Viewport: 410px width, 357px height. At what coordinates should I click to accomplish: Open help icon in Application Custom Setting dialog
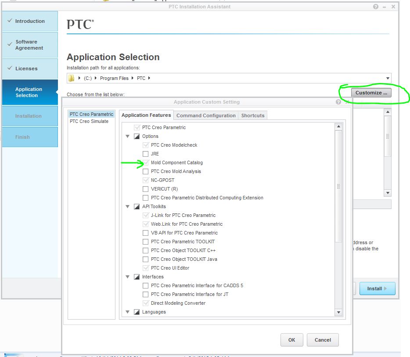tap(338, 102)
